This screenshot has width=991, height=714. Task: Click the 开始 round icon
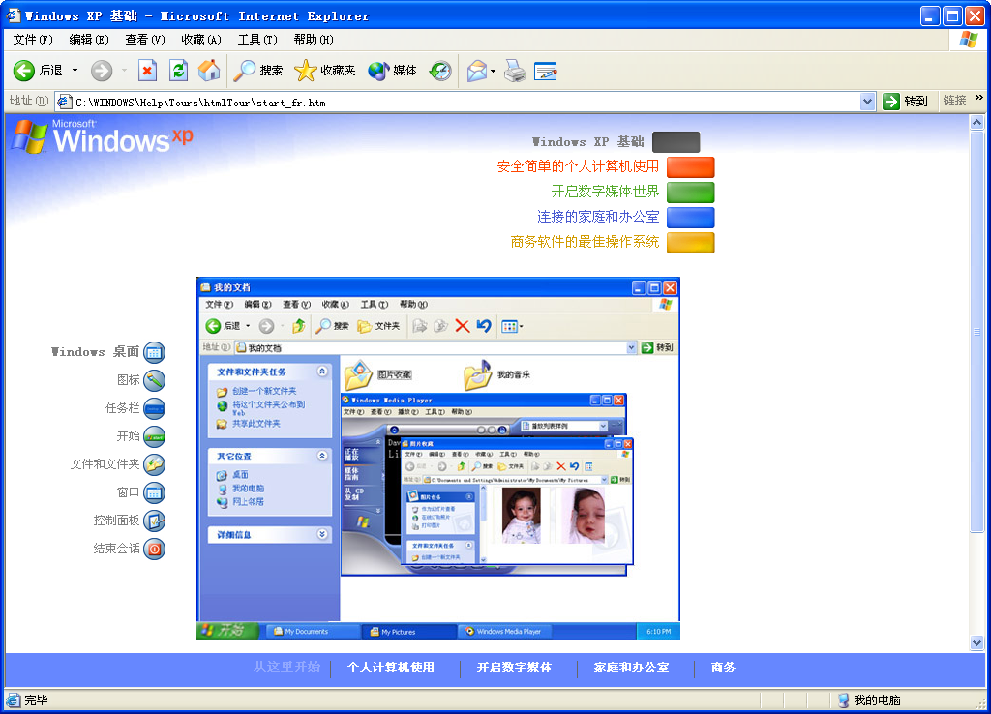pyautogui.click(x=154, y=436)
